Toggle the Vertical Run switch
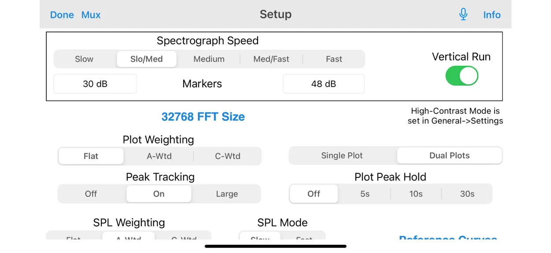Viewport: 551px width, 253px height. coord(462,76)
